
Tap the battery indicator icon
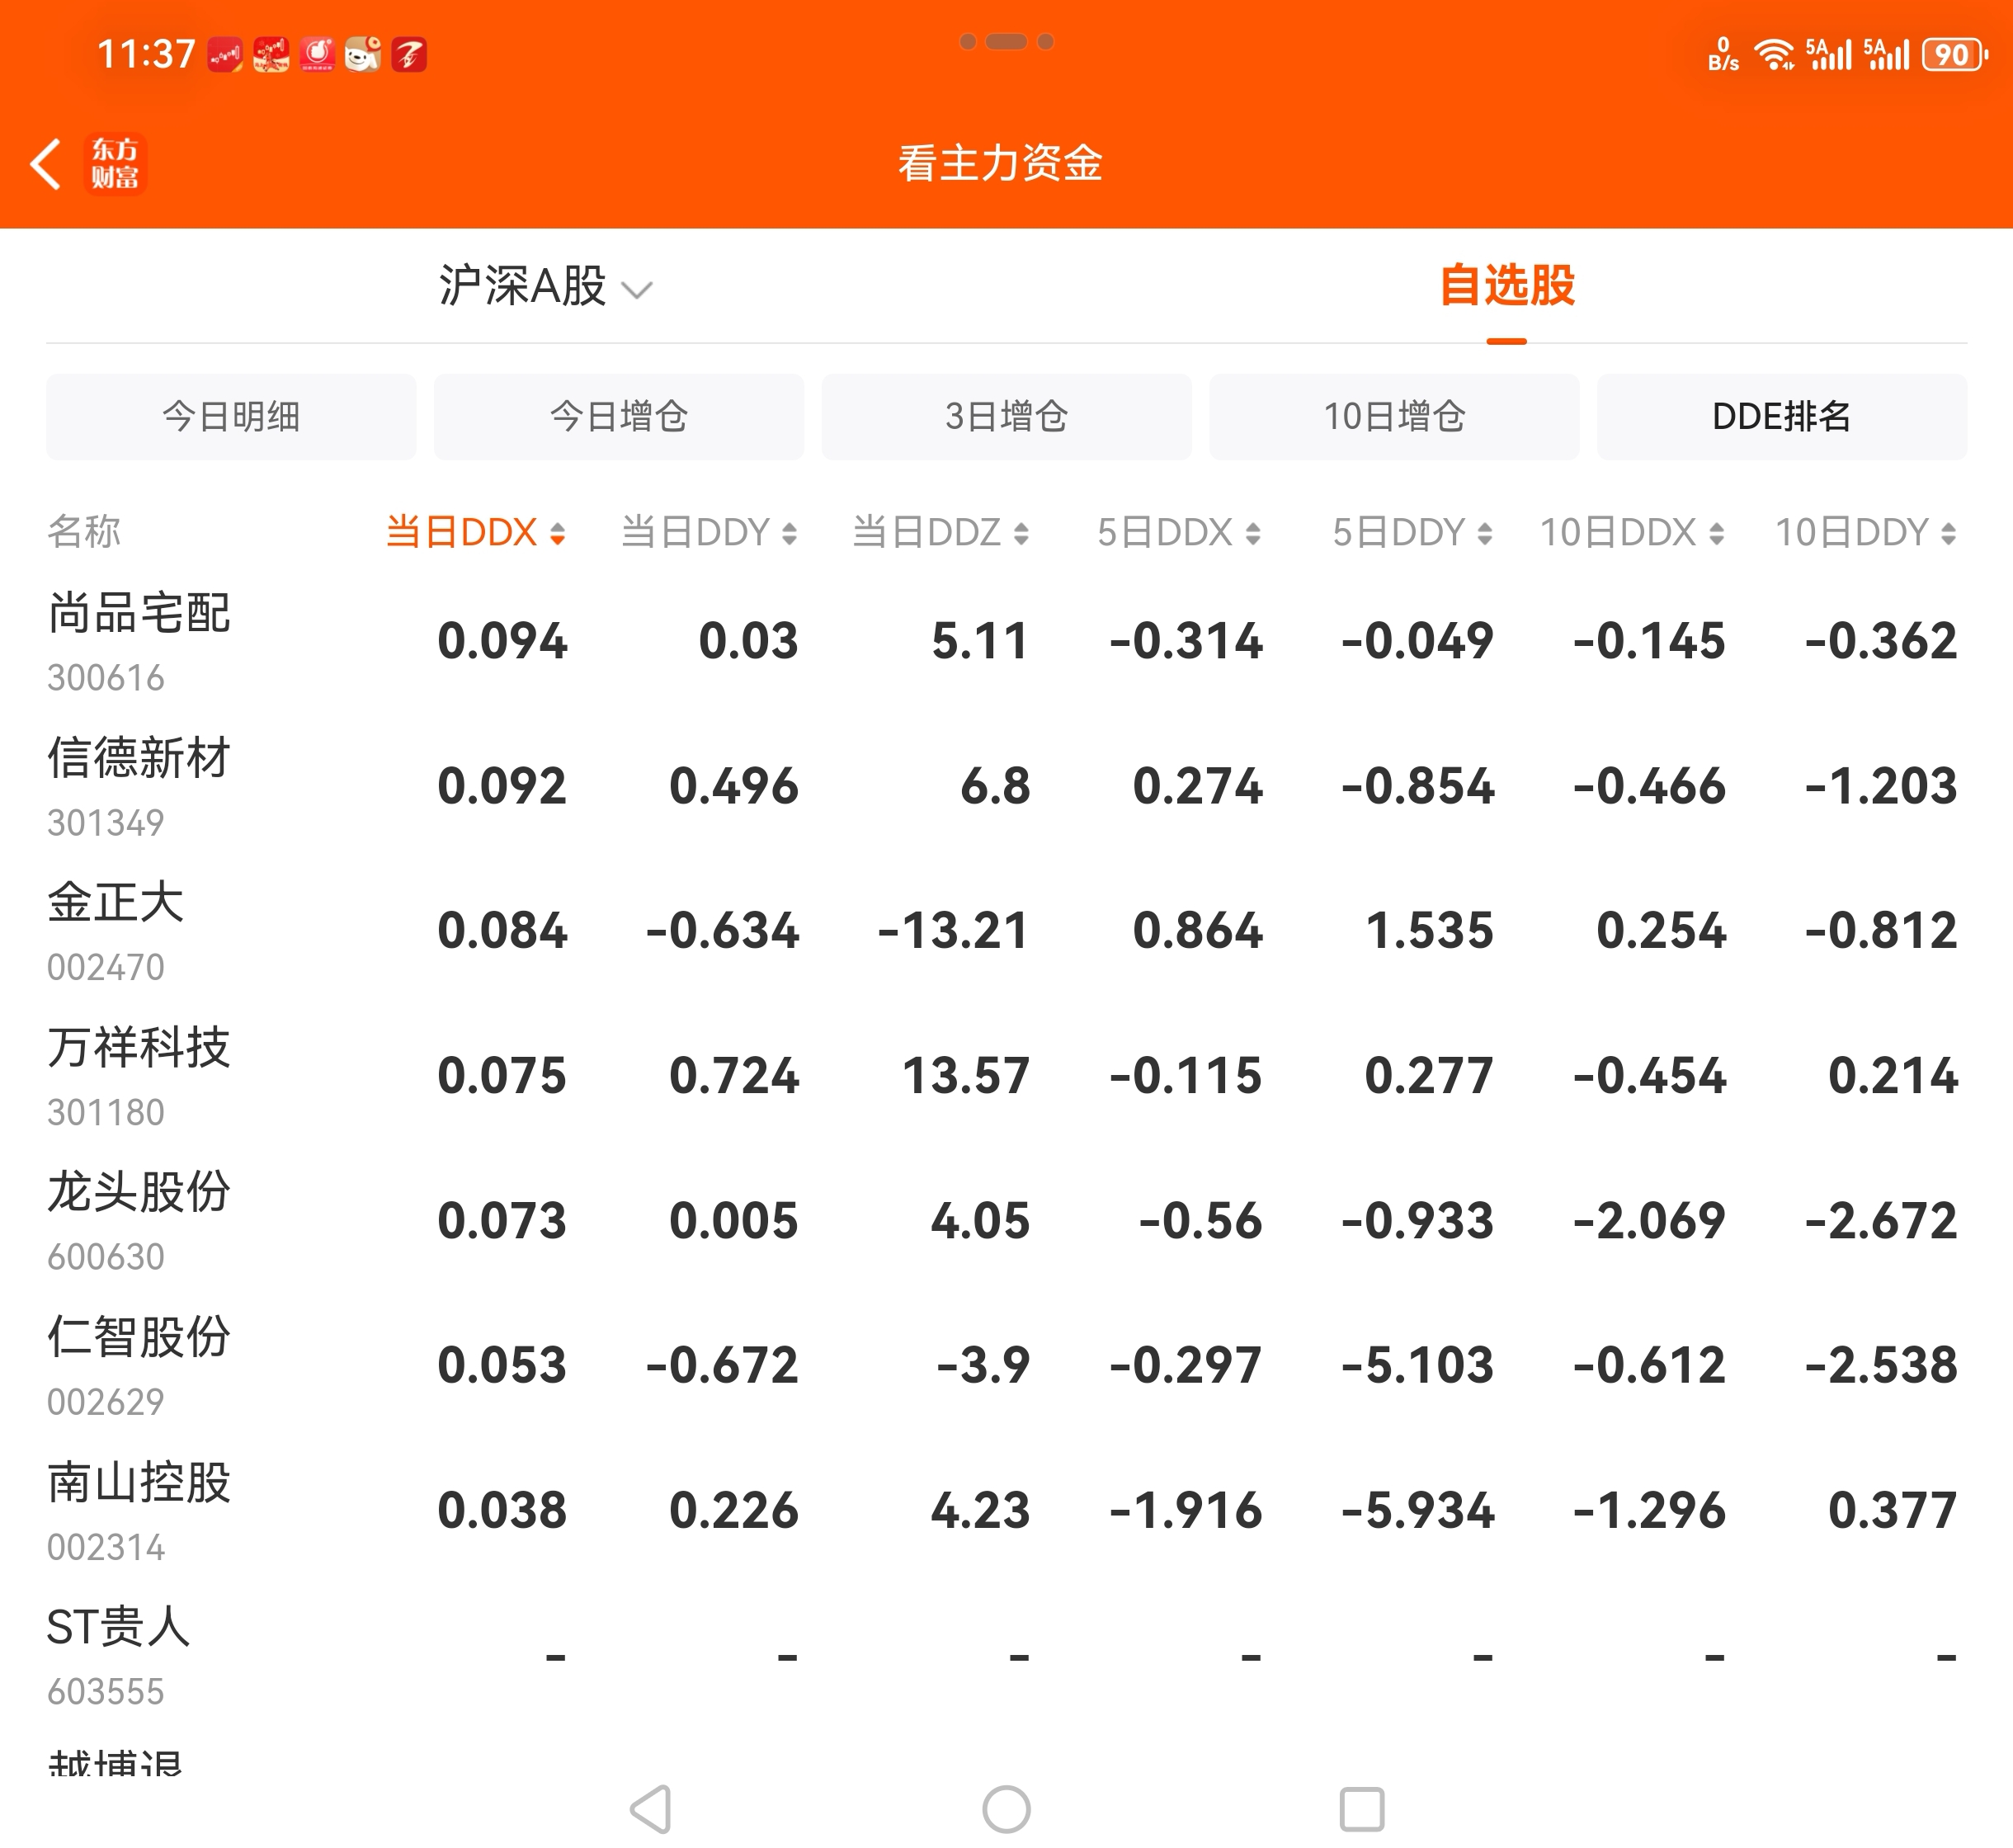[1953, 55]
